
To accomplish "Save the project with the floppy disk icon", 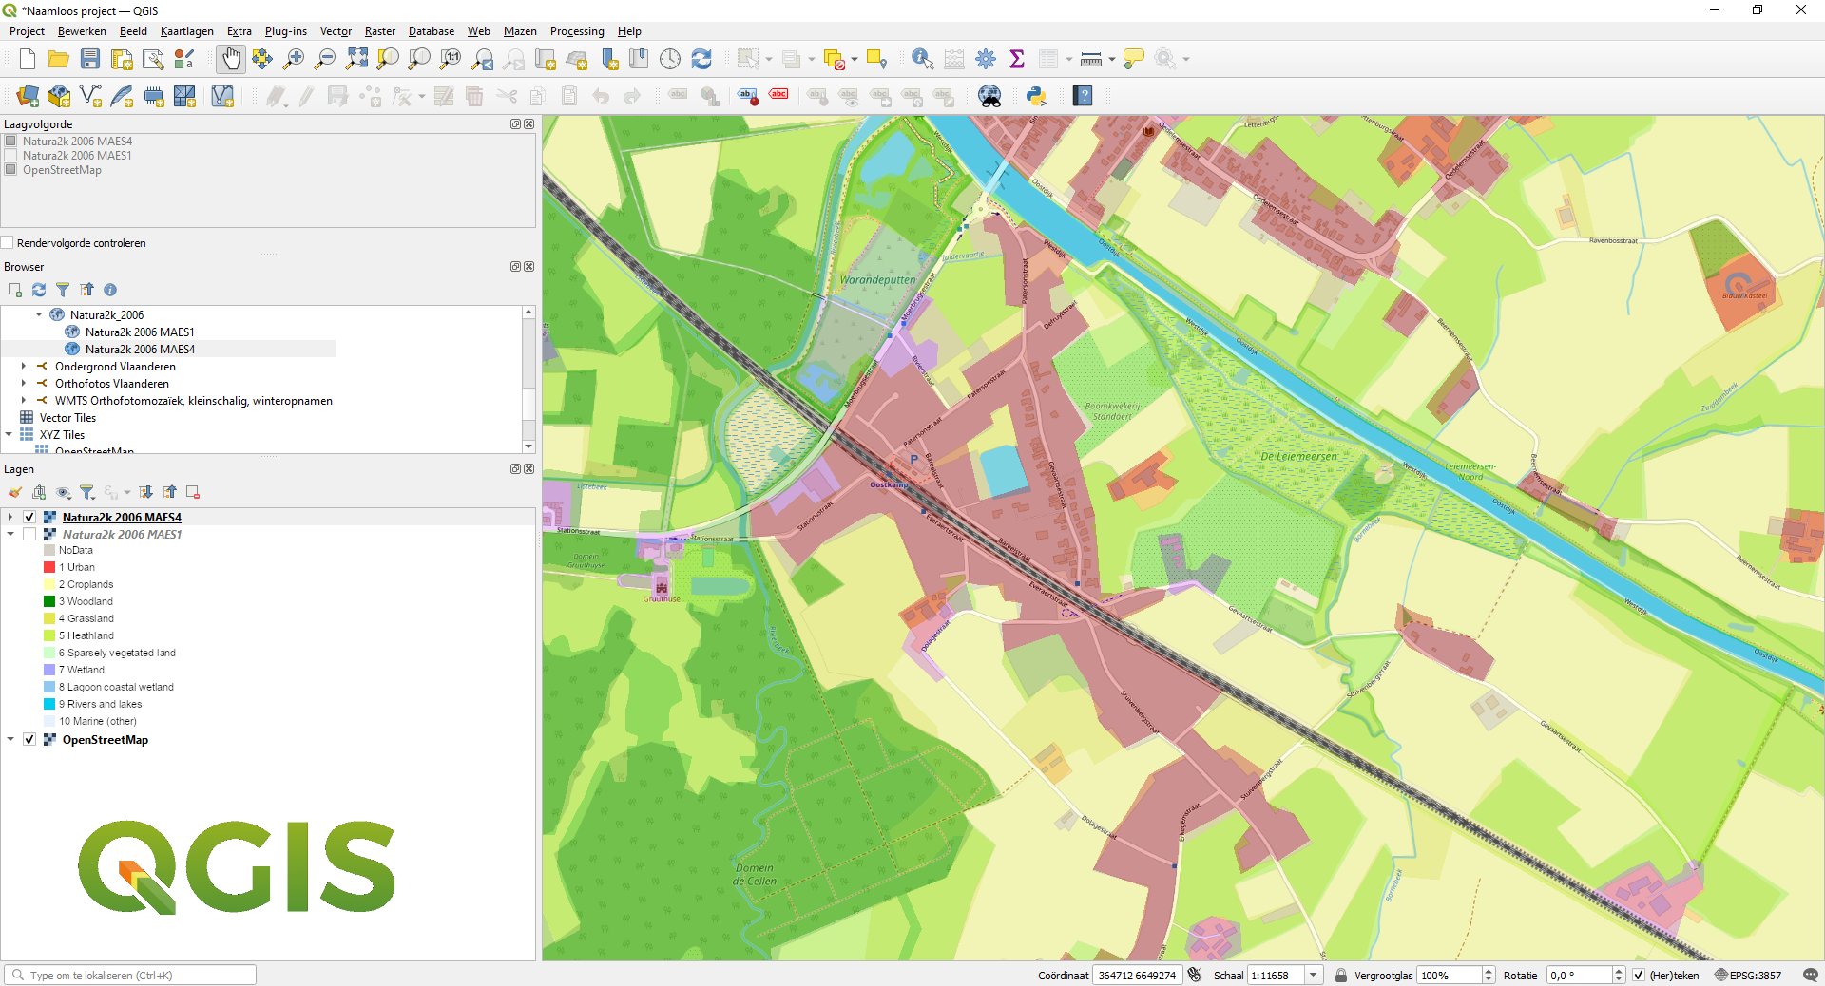I will click(x=90, y=60).
